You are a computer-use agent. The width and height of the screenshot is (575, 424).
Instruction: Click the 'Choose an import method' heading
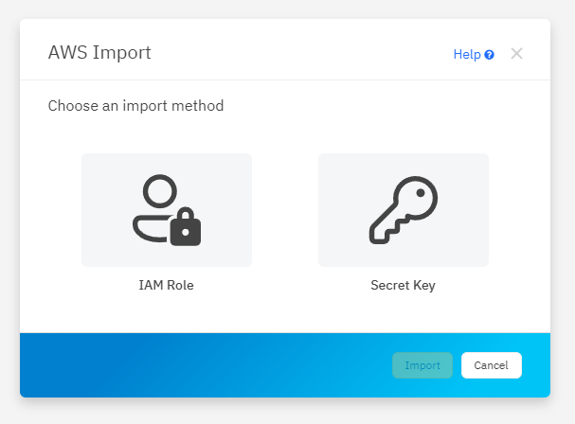click(135, 106)
